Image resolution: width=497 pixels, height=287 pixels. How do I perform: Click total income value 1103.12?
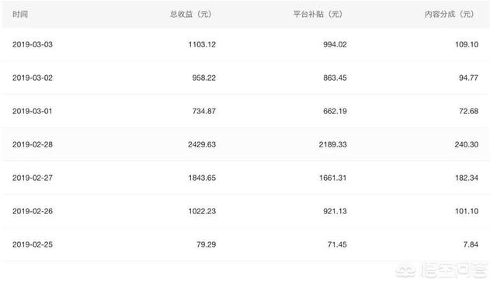coord(202,44)
